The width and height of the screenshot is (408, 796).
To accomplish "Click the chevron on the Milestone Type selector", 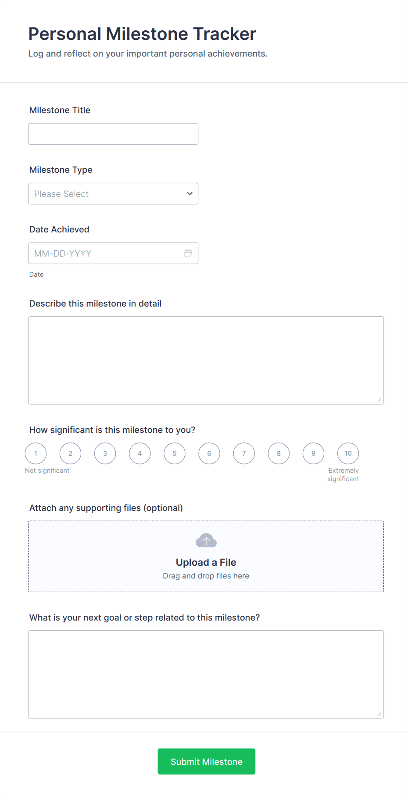I will pyautogui.click(x=189, y=193).
